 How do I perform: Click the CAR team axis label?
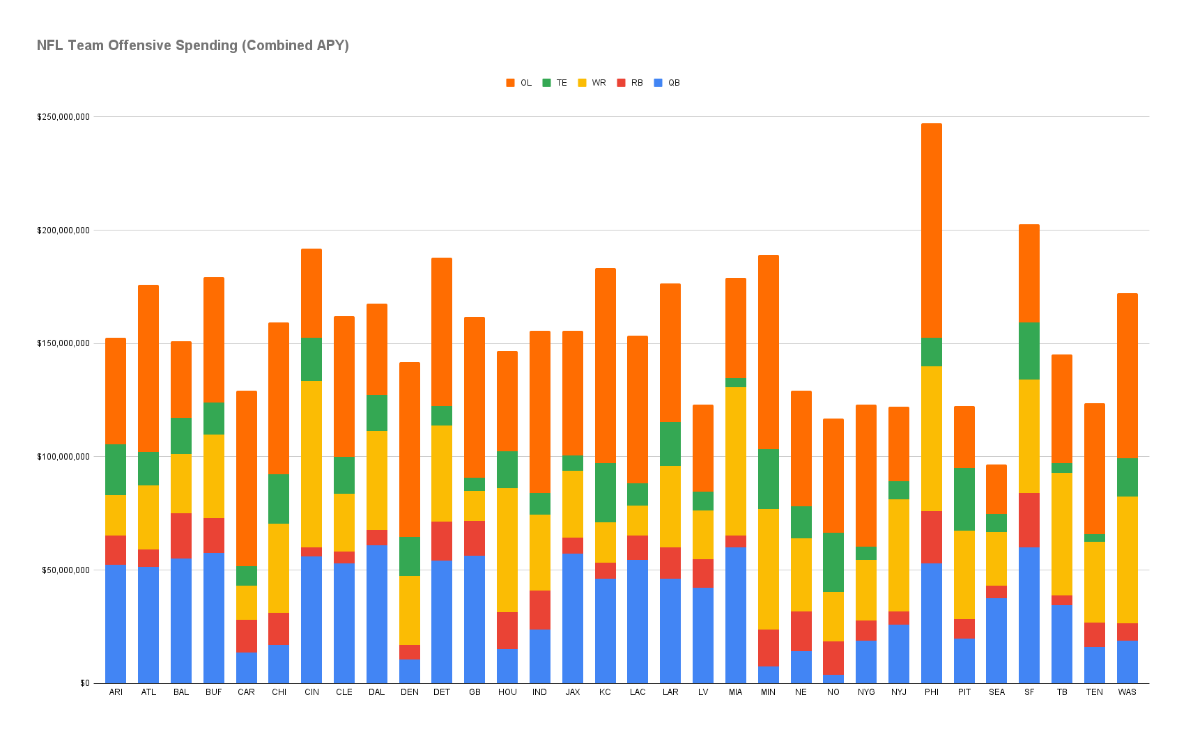246,692
